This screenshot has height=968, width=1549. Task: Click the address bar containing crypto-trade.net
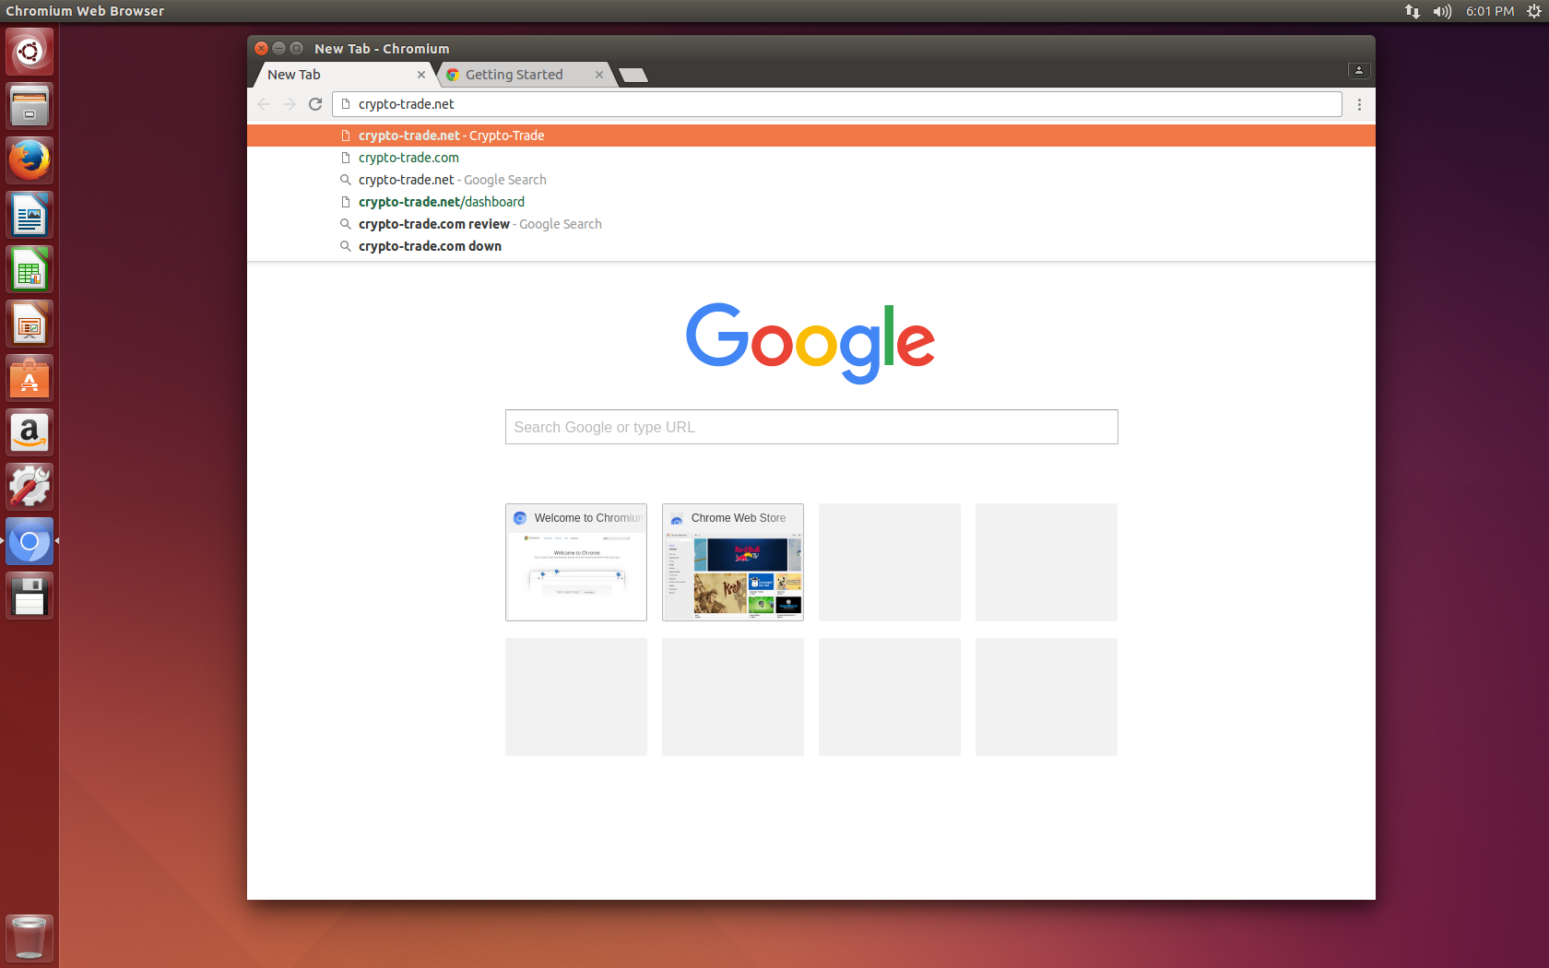pyautogui.click(x=837, y=104)
